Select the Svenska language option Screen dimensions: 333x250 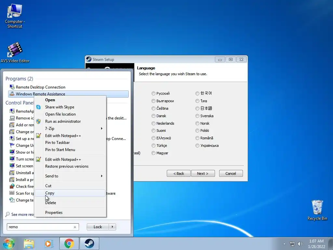(205, 116)
